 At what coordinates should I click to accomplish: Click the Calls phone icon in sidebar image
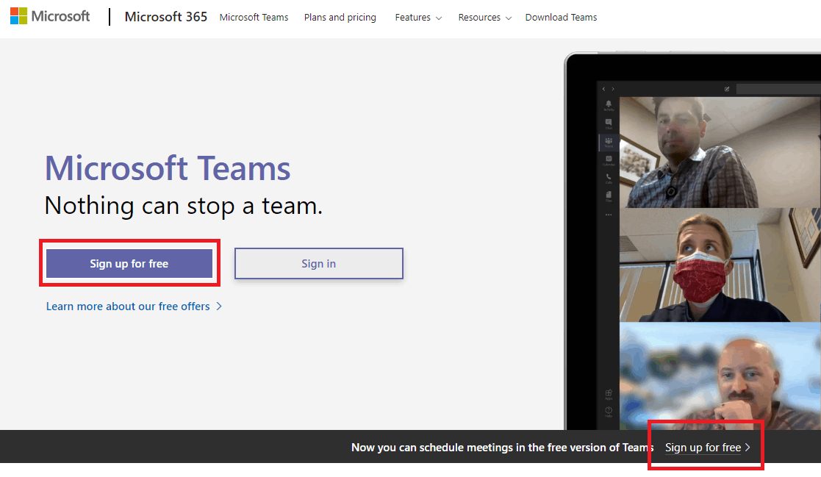[x=609, y=179]
